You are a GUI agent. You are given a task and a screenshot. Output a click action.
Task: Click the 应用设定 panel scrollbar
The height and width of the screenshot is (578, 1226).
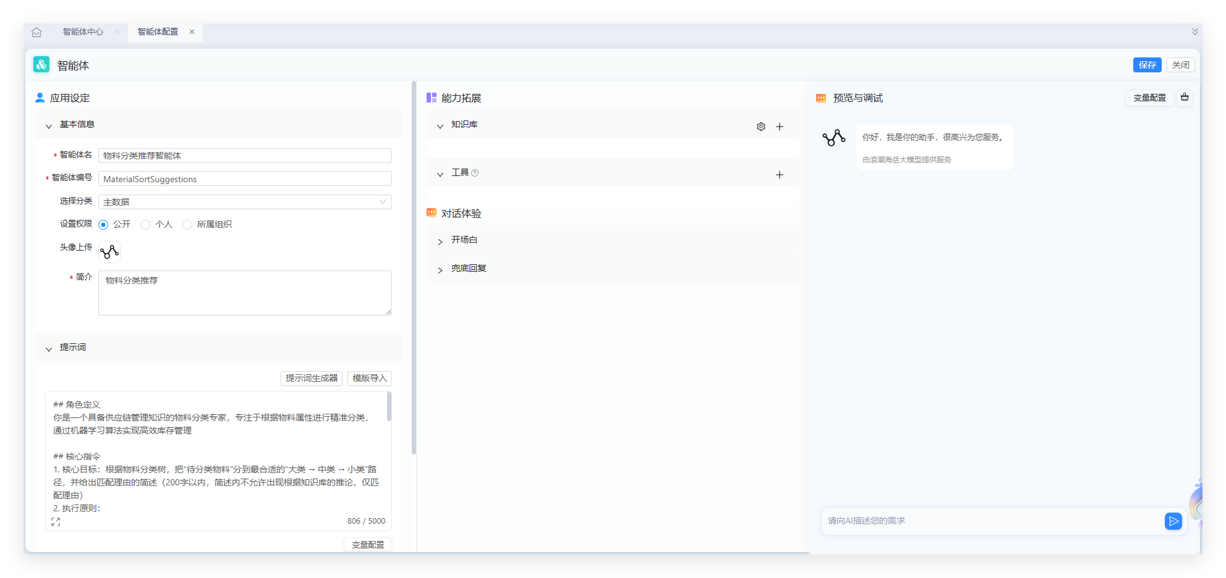[x=414, y=267]
